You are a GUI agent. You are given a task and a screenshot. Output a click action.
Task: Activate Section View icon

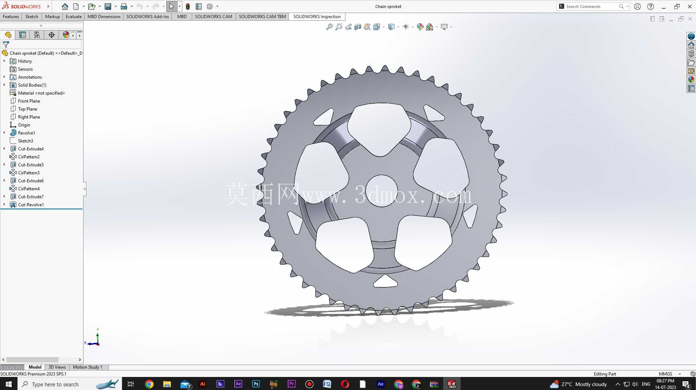click(358, 27)
